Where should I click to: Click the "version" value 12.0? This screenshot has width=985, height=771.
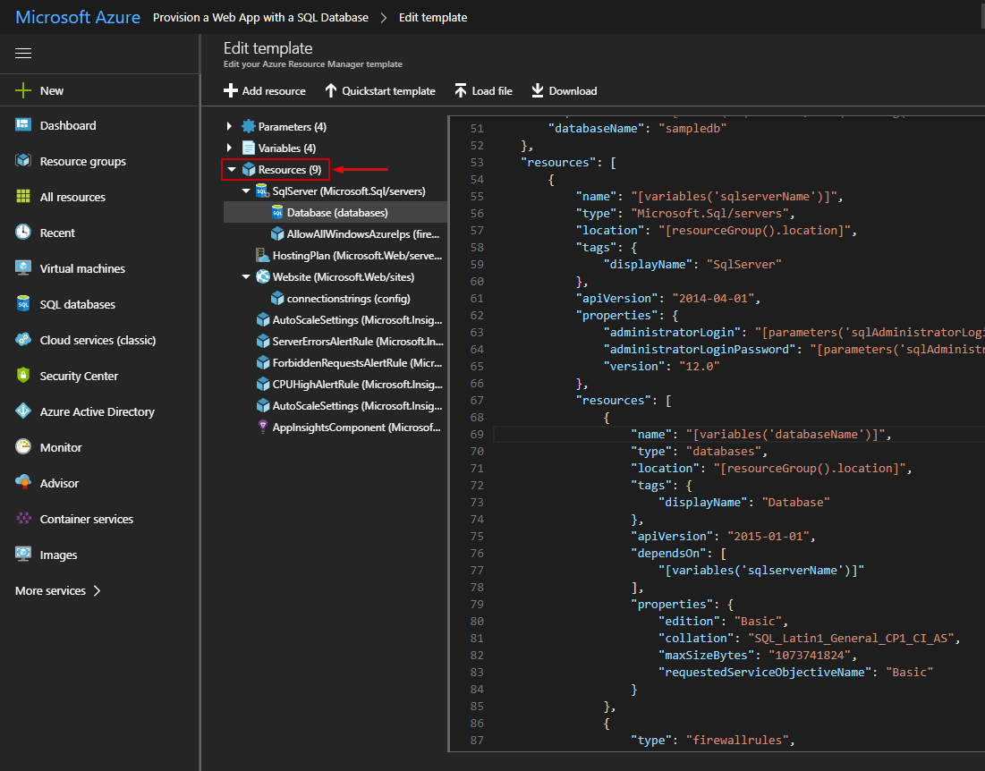coord(700,366)
